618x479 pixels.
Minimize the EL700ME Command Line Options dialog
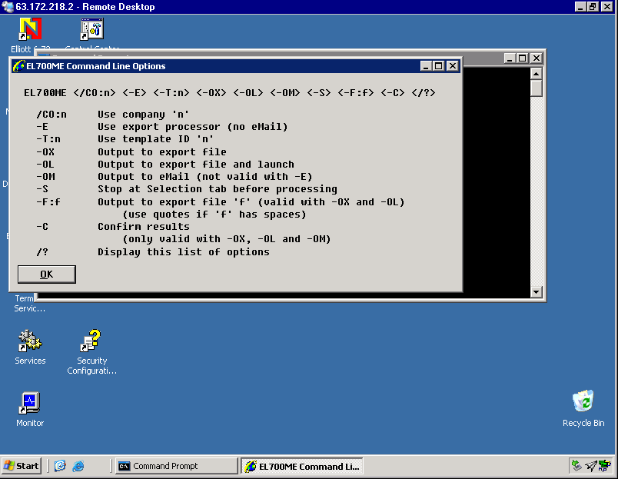[x=426, y=66]
